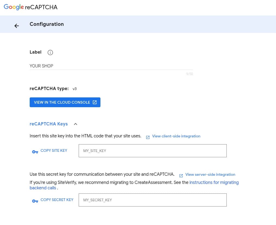Screen dimensions: 276x225
Task: Copy the secret key
Action: [x=57, y=200]
